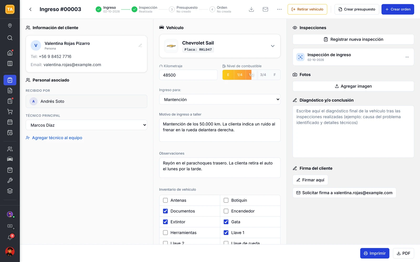
Task: Select the Presupuesto step in progress tracker
Action: pos(183,9)
